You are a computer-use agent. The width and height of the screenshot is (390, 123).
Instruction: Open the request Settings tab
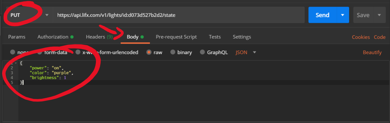tap(242, 37)
